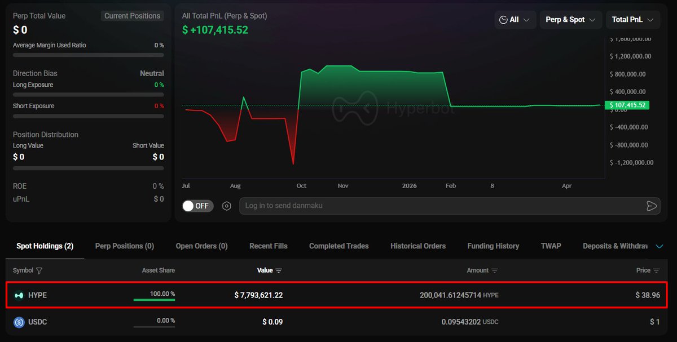Screen dimensions: 677x342
Task: Click the Deposits & Withdrawals tab
Action: coord(616,246)
